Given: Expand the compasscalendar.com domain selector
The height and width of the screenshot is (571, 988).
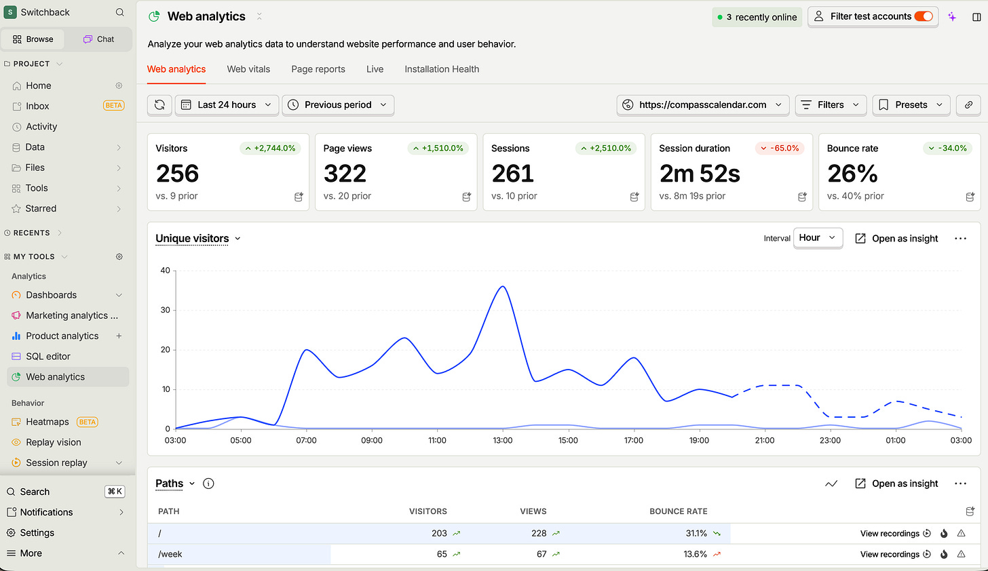Looking at the screenshot, I should 703,104.
